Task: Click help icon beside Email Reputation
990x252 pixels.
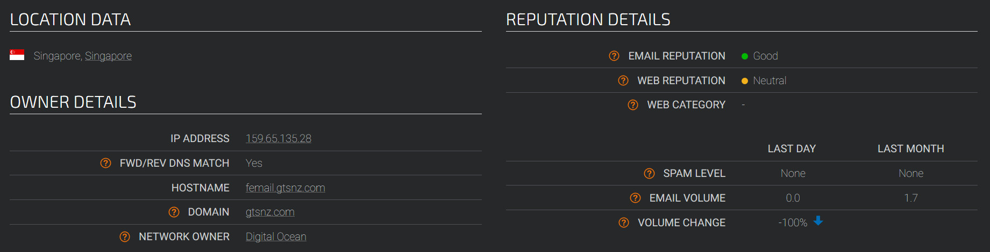Action: click(614, 56)
